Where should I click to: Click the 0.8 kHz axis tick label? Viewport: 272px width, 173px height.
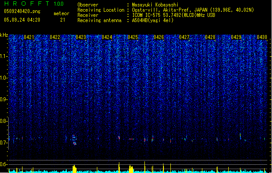tap(4, 121)
